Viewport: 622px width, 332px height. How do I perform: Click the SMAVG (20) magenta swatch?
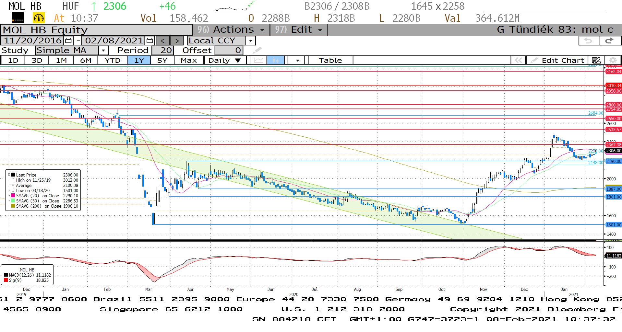tap(13, 196)
